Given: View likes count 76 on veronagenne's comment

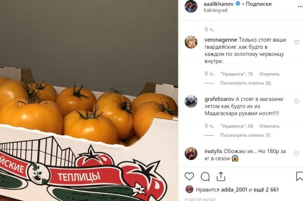Looking at the screenshot, I should (236, 74).
